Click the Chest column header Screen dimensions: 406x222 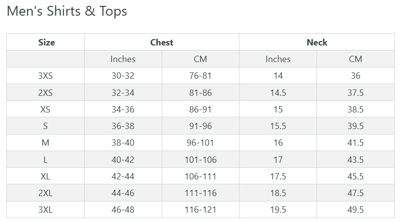tap(162, 43)
